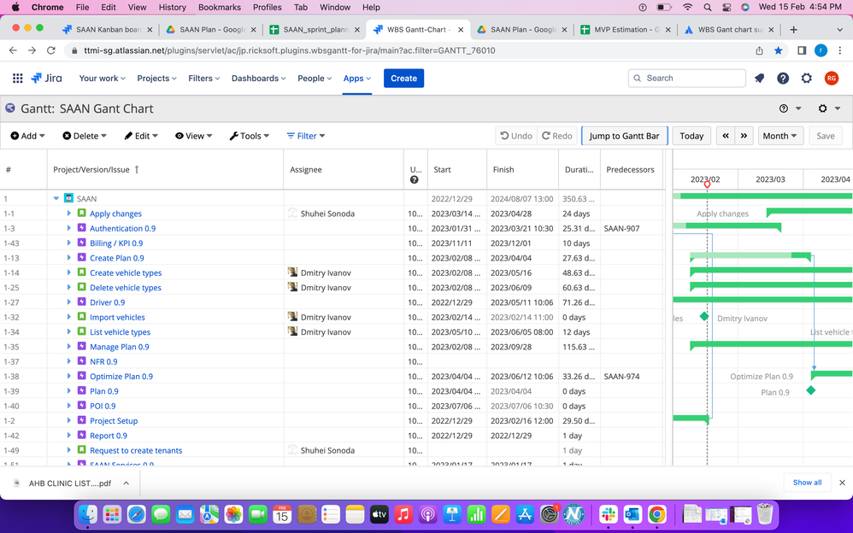
Task: Collapse the SAAN project row
Action: (x=56, y=198)
